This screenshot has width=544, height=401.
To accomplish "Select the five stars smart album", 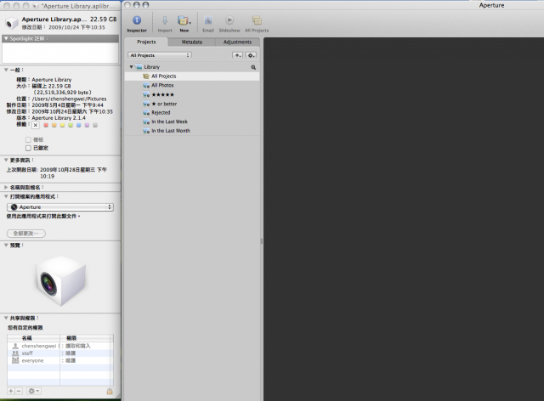I will point(163,94).
